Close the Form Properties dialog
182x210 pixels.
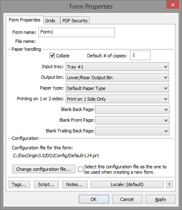click(x=173, y=5)
